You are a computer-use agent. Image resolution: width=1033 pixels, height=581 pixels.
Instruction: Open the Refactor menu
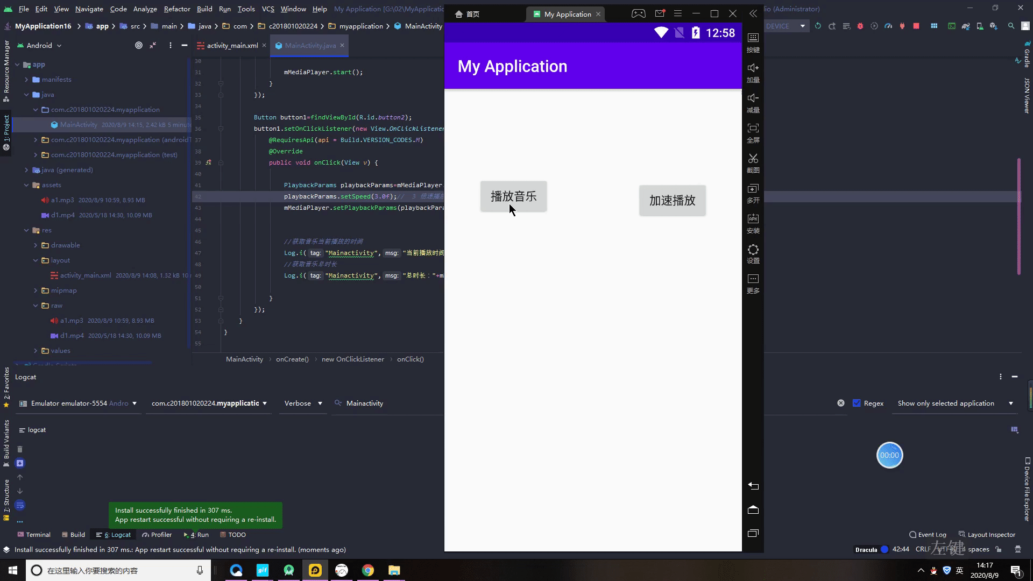pyautogui.click(x=177, y=9)
